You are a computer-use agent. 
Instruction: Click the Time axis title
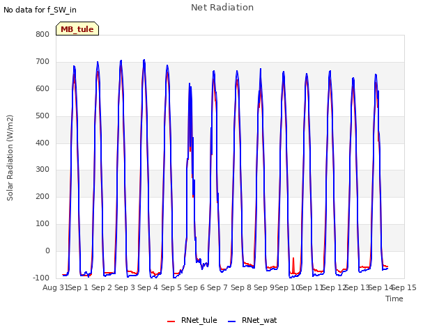pos(394,299)
